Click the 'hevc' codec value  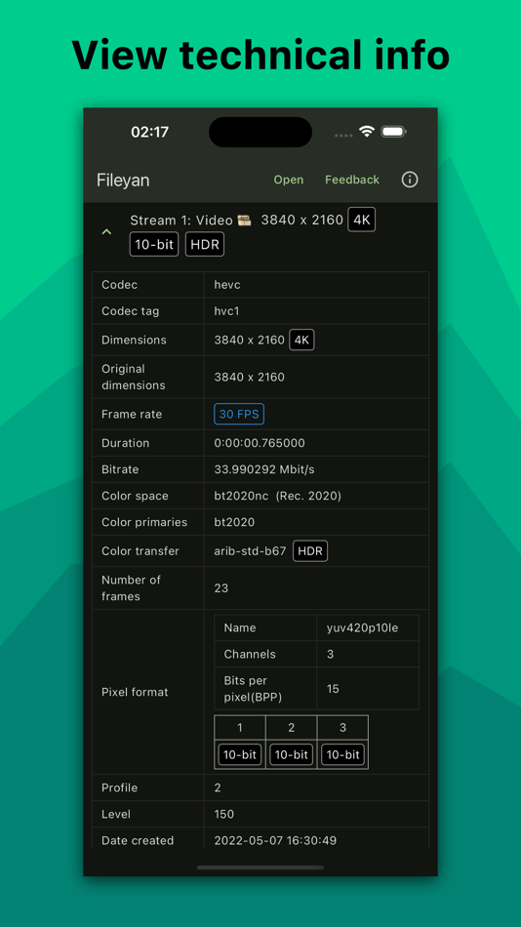coord(227,285)
